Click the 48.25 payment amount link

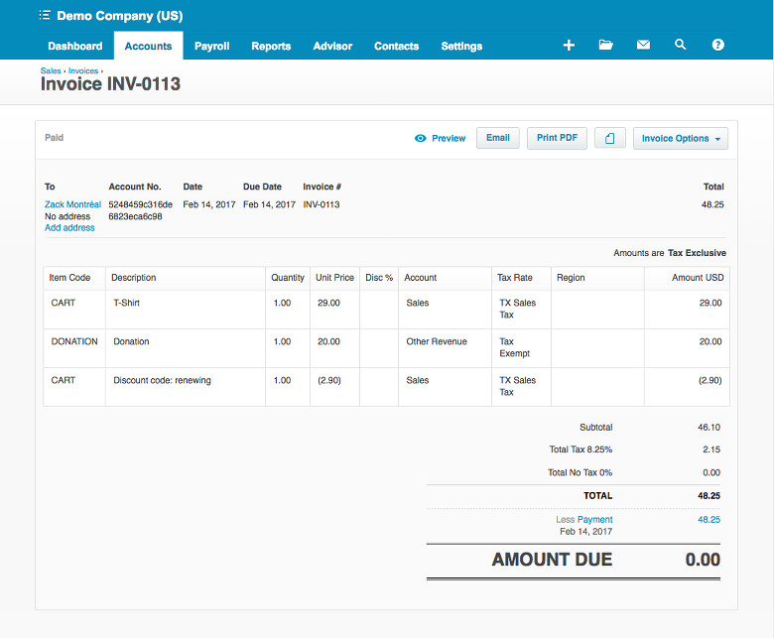pos(709,520)
